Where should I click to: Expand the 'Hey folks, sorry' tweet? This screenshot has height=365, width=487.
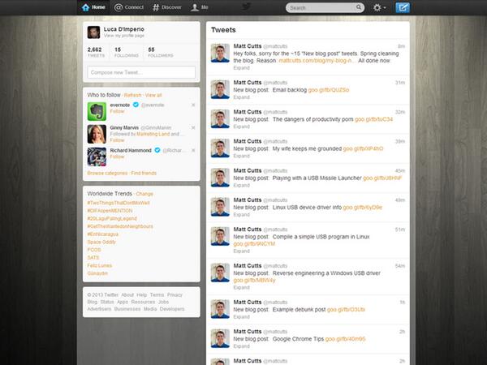241,67
